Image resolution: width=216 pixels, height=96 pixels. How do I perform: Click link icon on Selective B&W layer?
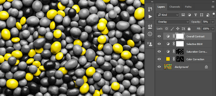point(174,44)
